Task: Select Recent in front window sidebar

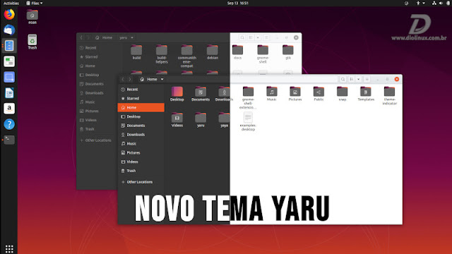Action: 141,90
